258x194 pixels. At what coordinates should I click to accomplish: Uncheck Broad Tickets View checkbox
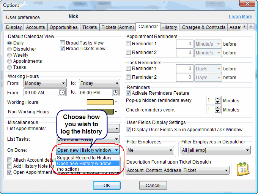pyautogui.click(x=63, y=49)
